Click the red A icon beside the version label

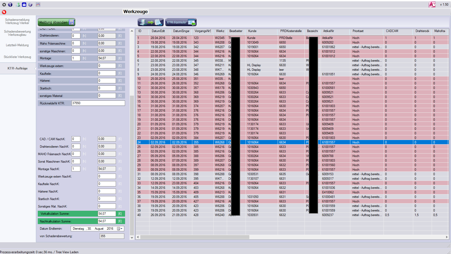[432, 4]
